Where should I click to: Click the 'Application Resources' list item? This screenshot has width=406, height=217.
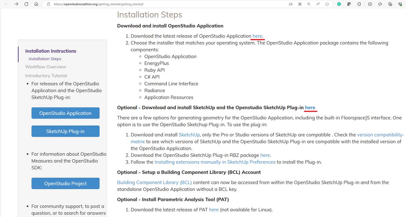169,97
